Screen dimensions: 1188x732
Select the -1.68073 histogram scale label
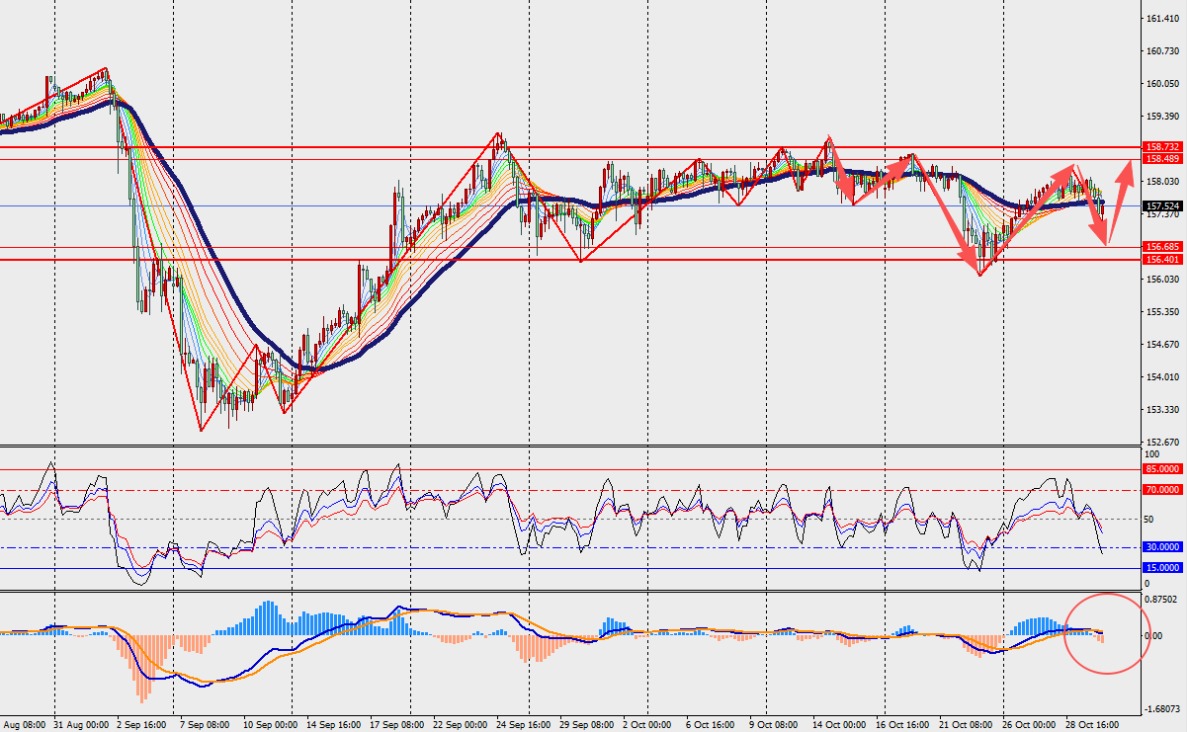(x=1160, y=709)
